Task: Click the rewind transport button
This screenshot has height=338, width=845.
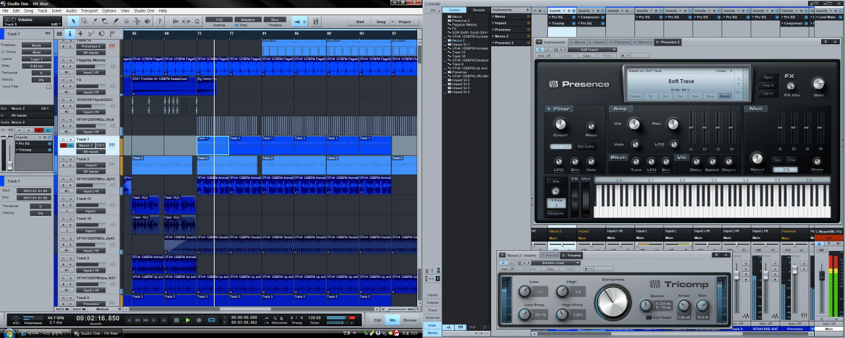Action: click(137, 320)
